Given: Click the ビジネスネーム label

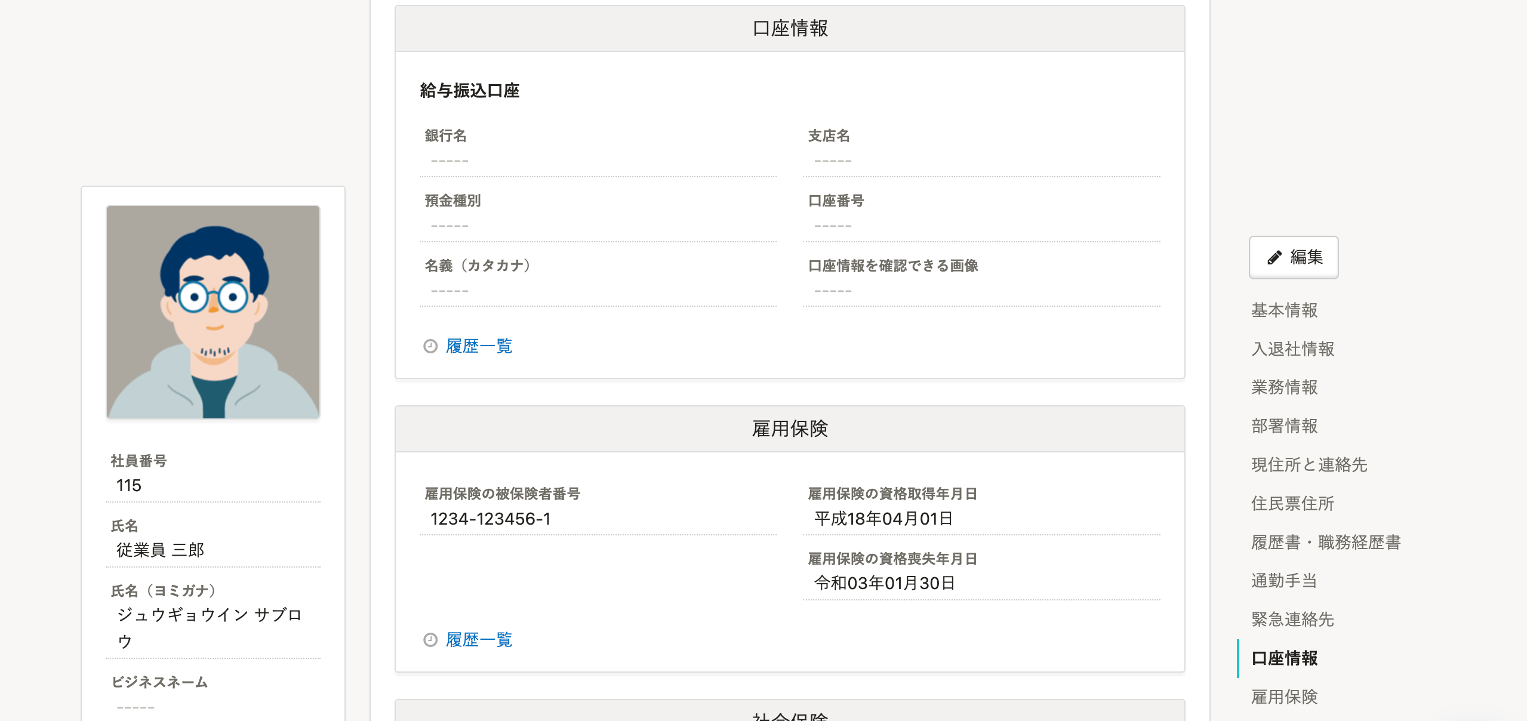Looking at the screenshot, I should [159, 682].
